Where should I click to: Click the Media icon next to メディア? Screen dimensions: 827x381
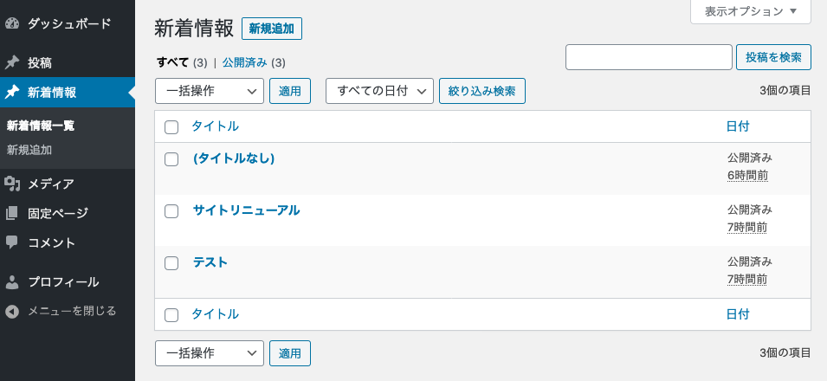[x=12, y=184]
